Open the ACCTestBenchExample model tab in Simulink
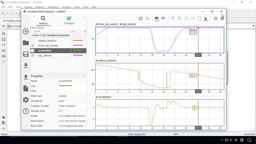This screenshot has height=144, width=256. click(12, 21)
